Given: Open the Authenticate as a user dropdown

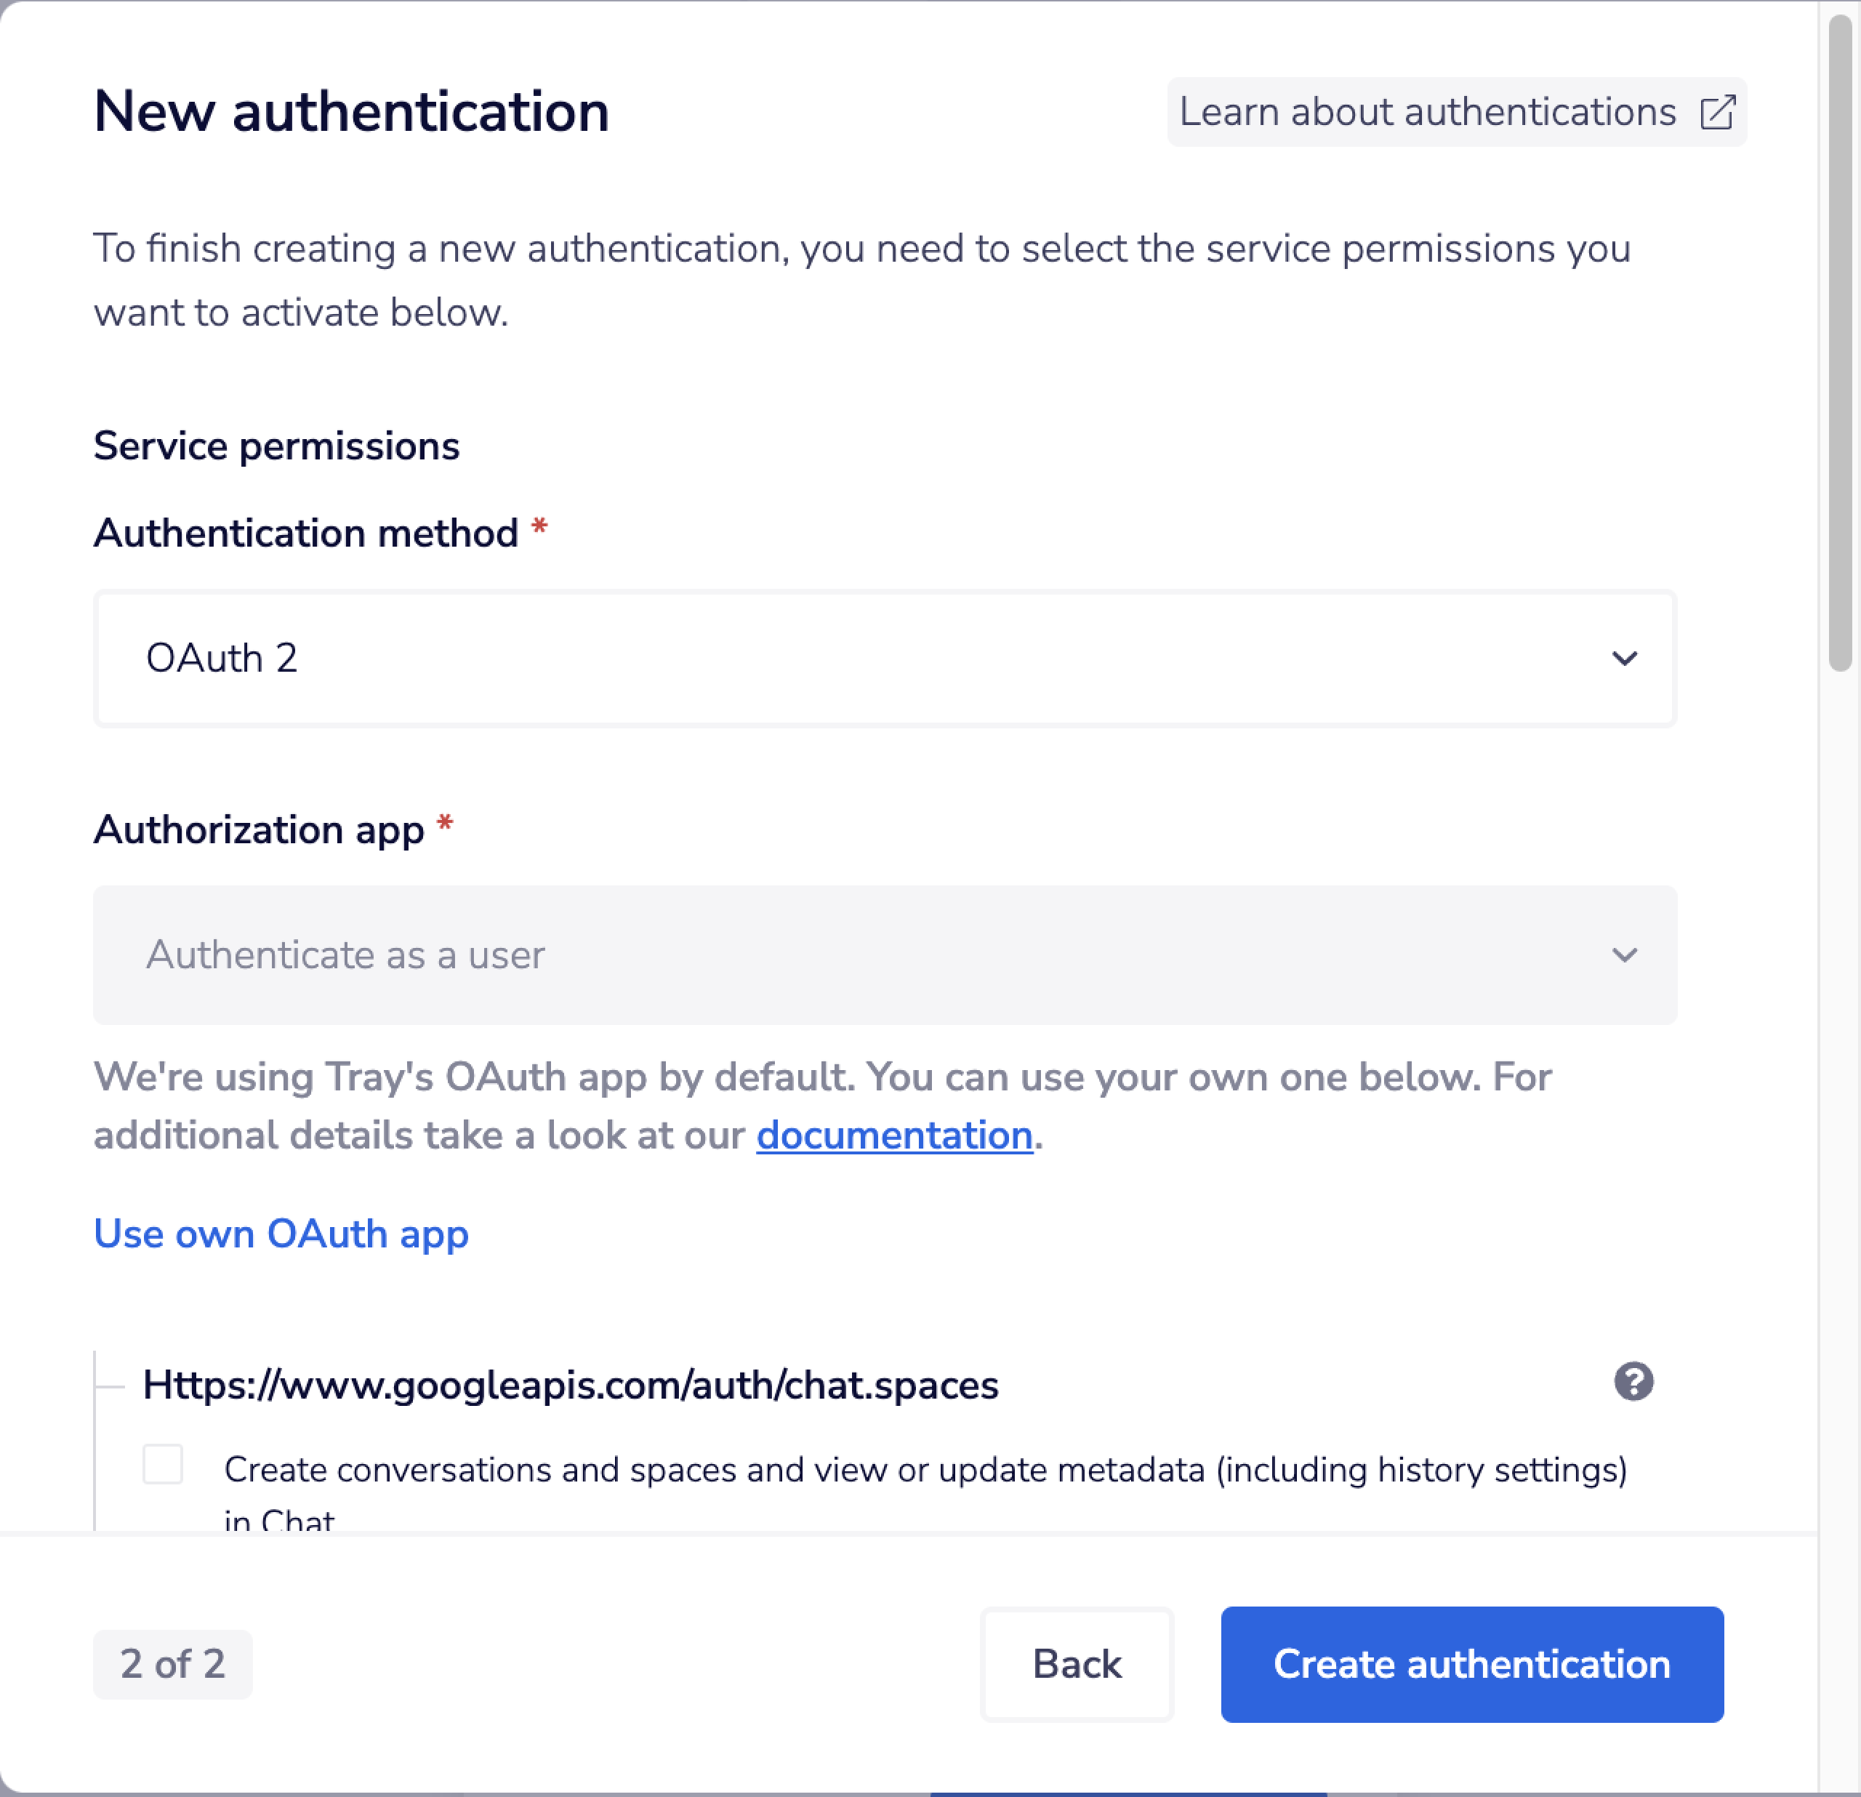Looking at the screenshot, I should 883,955.
